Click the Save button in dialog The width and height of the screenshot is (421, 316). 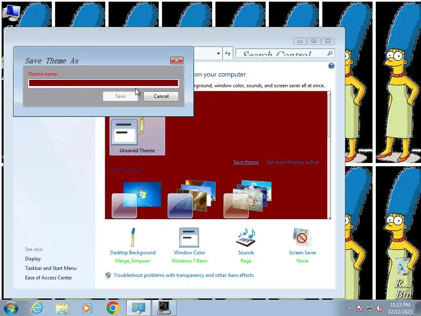pos(120,96)
